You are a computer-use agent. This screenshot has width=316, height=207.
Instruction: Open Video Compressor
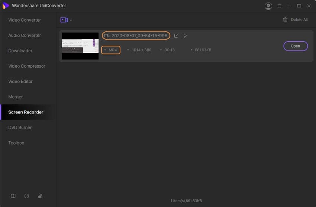click(x=27, y=66)
